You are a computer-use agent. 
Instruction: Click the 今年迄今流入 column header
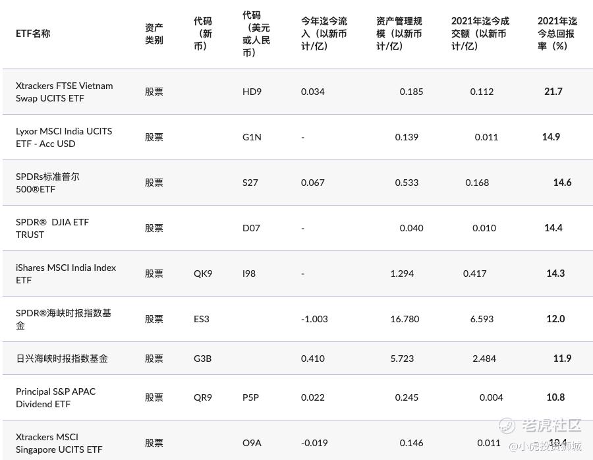tap(324, 34)
